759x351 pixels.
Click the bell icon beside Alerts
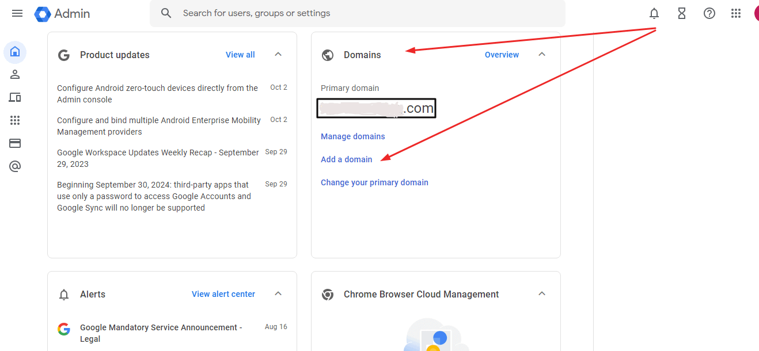[64, 295]
